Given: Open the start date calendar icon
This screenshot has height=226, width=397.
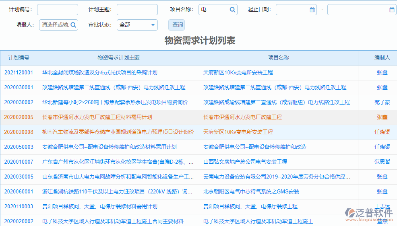Looking at the screenshot, I should point(312,10).
